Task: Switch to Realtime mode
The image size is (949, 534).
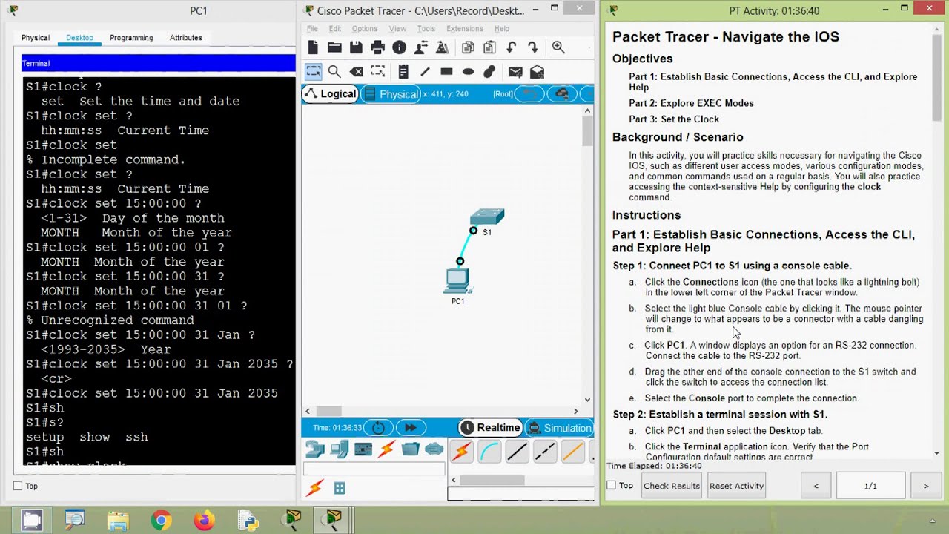Action: (490, 428)
